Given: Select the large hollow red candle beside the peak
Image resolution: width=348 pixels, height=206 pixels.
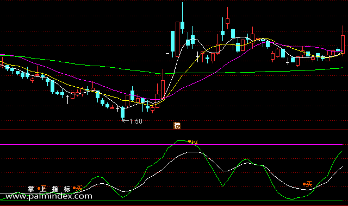Looking at the screenshot, I should [177, 39].
